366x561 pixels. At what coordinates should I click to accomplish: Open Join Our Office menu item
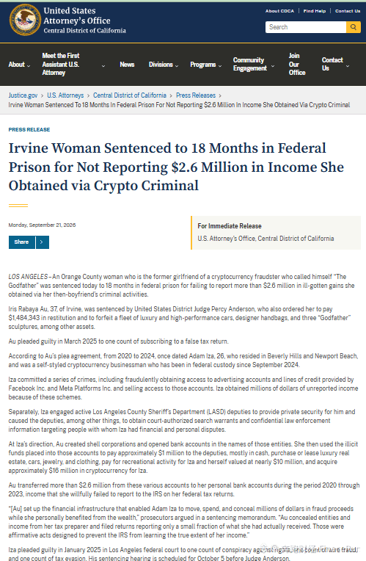pos(297,65)
